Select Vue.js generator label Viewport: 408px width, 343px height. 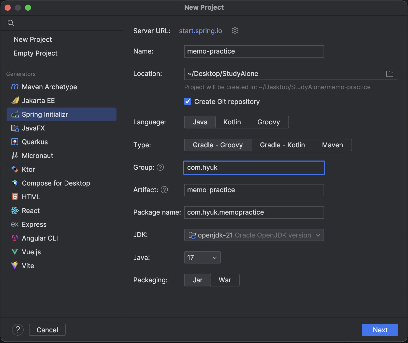tap(31, 252)
